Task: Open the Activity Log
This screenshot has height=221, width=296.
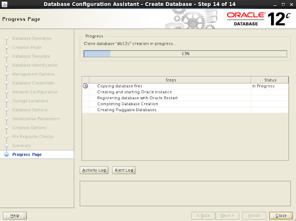Action: (x=94, y=170)
